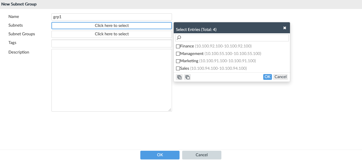This screenshot has height=160, width=362.
Task: Tick the Management subnet checkbox
Action: click(178, 54)
